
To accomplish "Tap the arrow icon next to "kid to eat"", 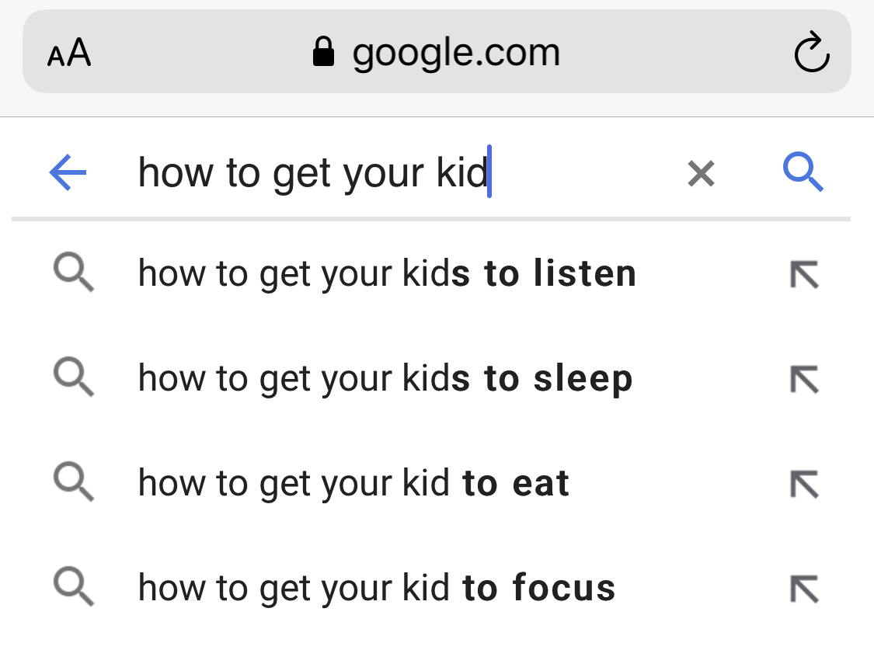I will point(804,484).
